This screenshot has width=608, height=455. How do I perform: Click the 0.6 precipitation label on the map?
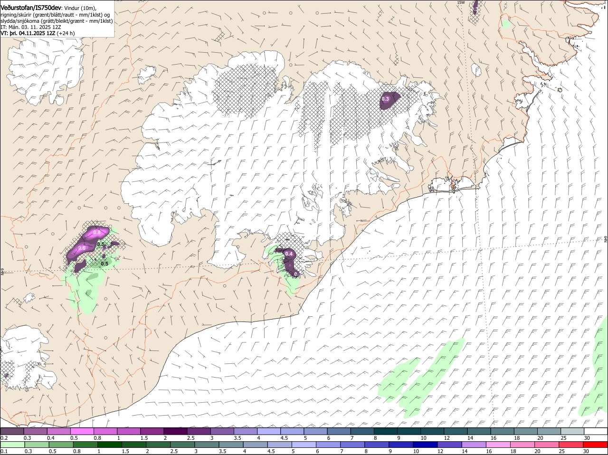click(x=82, y=248)
